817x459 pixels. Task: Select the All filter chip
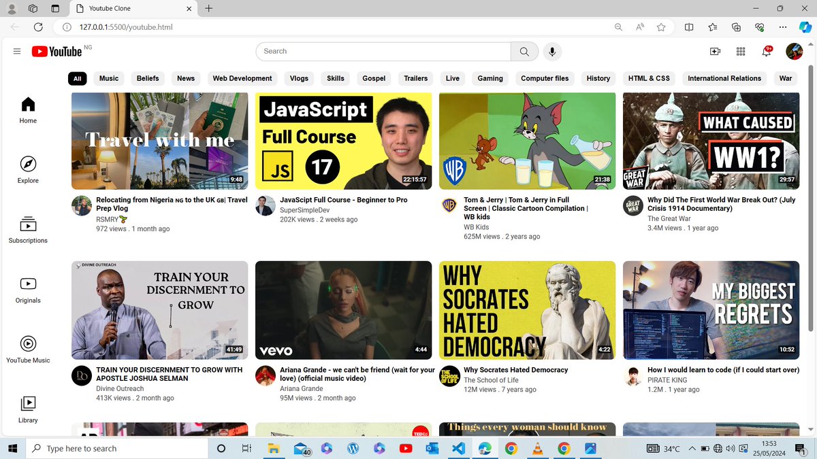pyautogui.click(x=78, y=78)
